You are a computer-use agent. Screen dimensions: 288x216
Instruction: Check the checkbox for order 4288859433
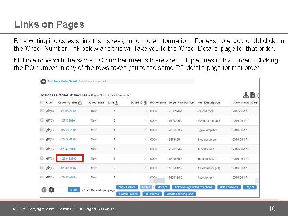[x=42, y=148]
